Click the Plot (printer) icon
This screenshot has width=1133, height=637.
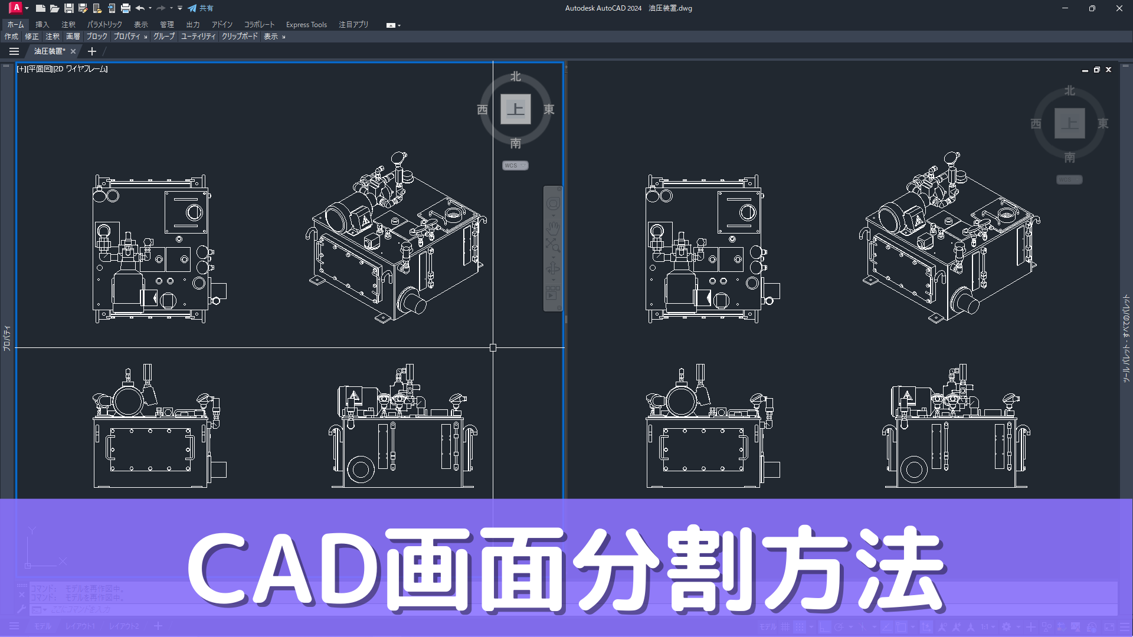[x=126, y=8]
